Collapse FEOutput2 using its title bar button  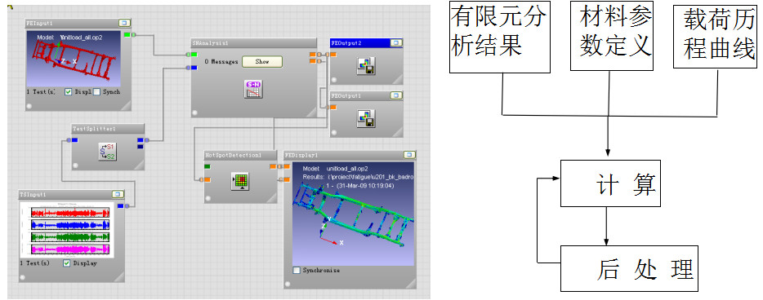click(x=396, y=42)
